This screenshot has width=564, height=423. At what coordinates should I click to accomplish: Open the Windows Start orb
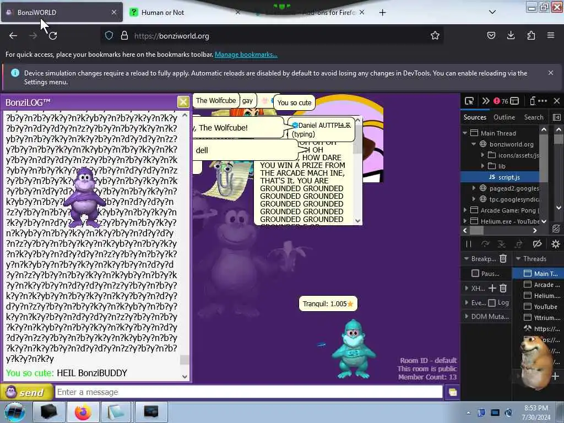click(x=15, y=412)
